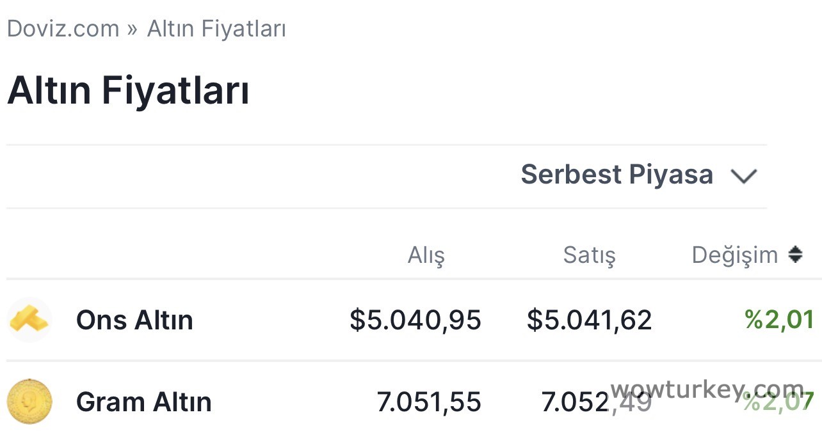Click the wowturkey.com watermark text
The width and height of the screenshot is (822, 433).
pyautogui.click(x=707, y=389)
